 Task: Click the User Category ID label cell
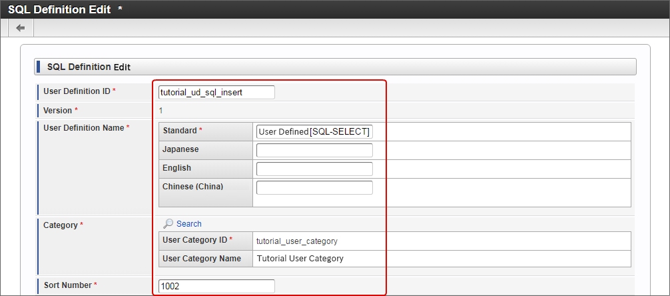(x=194, y=240)
